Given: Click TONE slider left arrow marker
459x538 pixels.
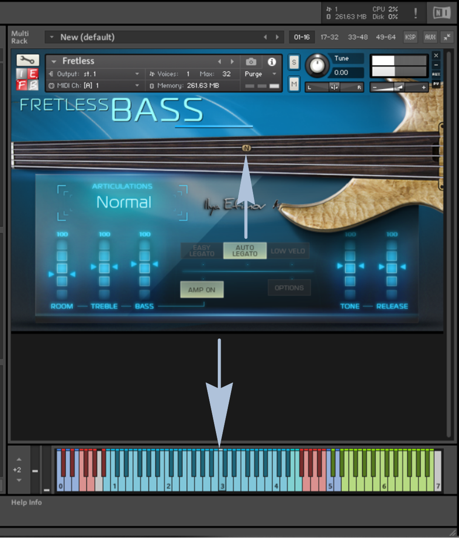Looking at the screenshot, I should point(340,266).
